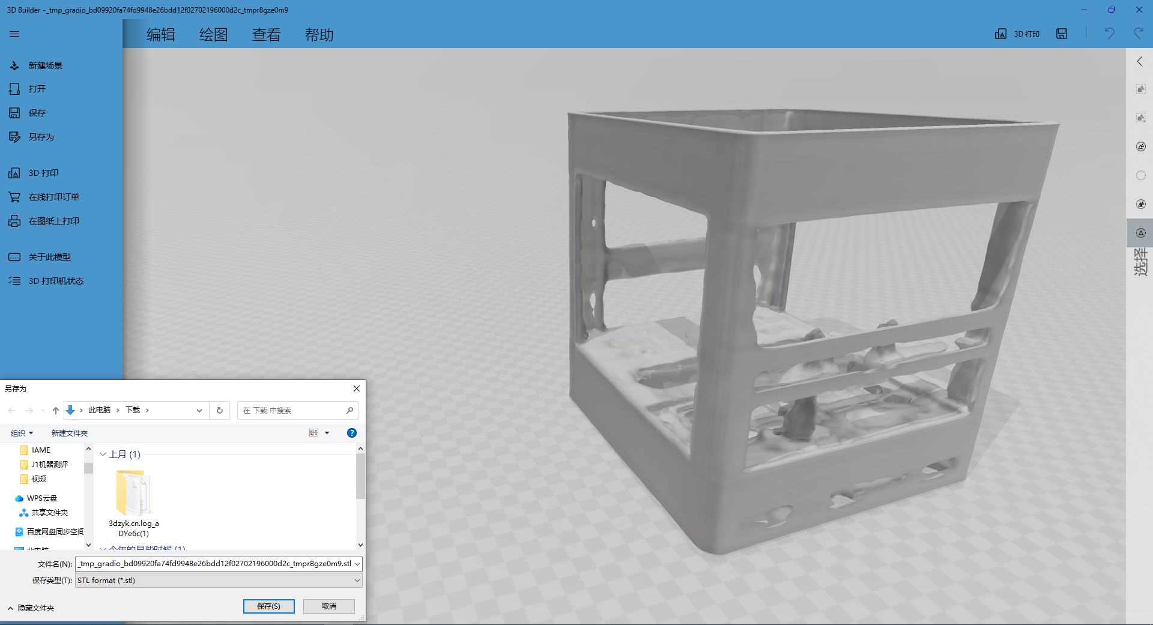Redo the last action

[1138, 34]
